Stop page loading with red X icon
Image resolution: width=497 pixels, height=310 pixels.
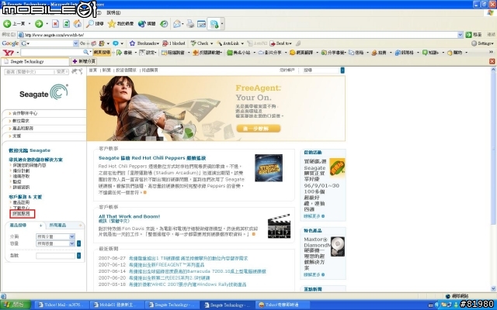click(x=55, y=24)
